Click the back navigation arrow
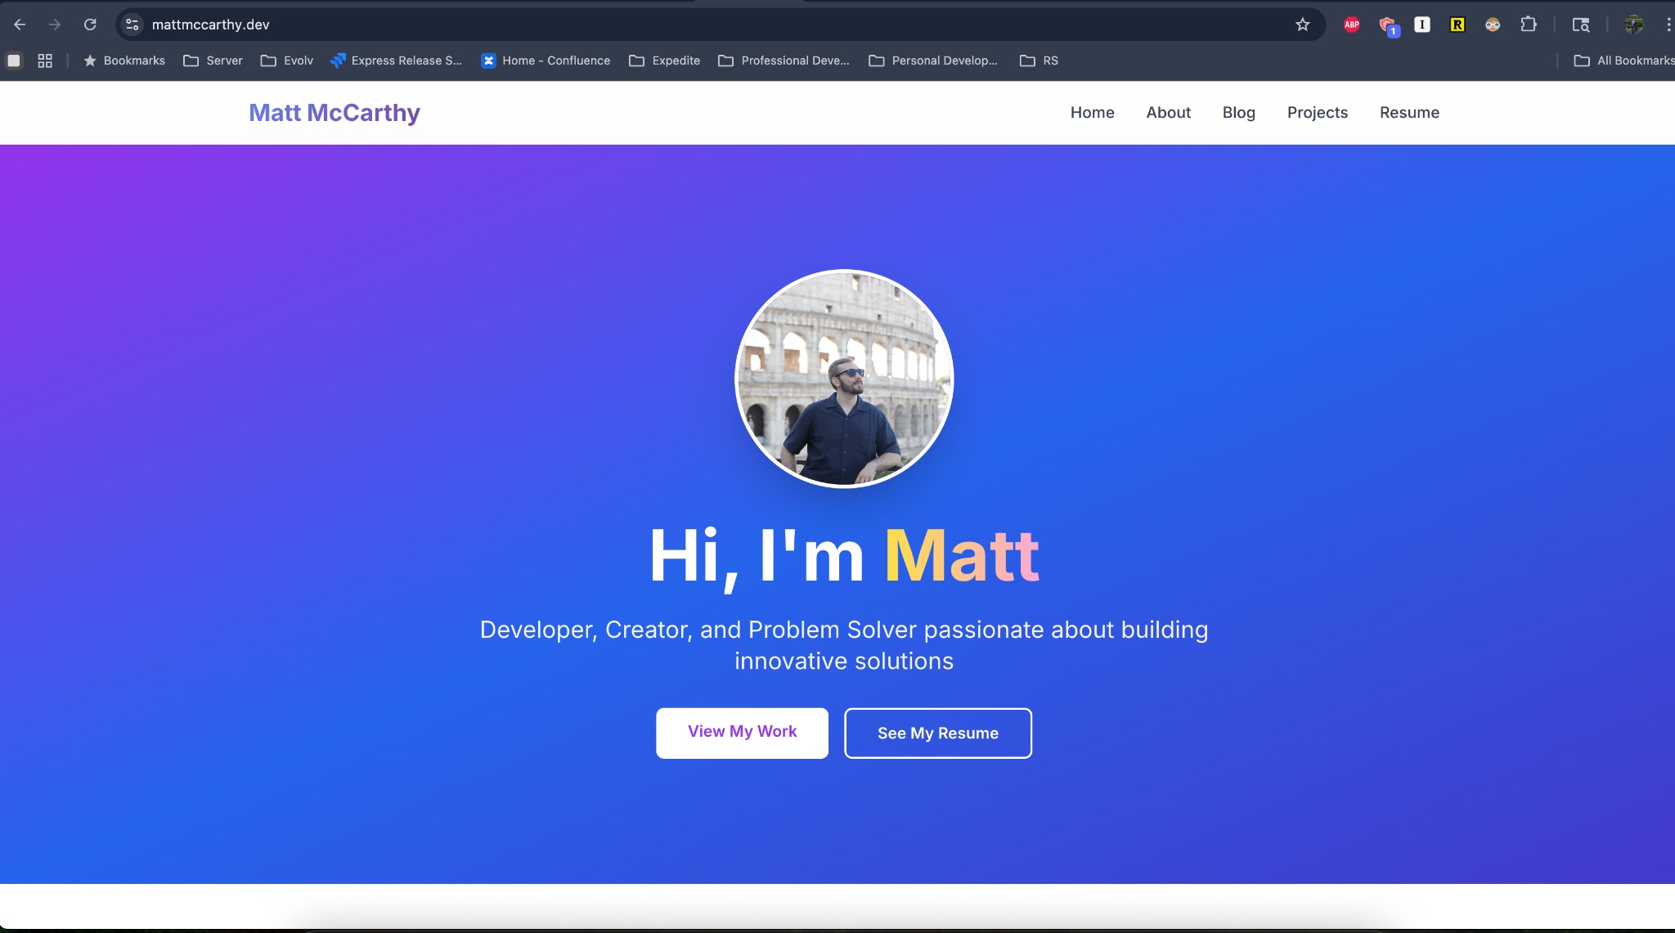Screen dimensions: 1675x933 (x=20, y=24)
